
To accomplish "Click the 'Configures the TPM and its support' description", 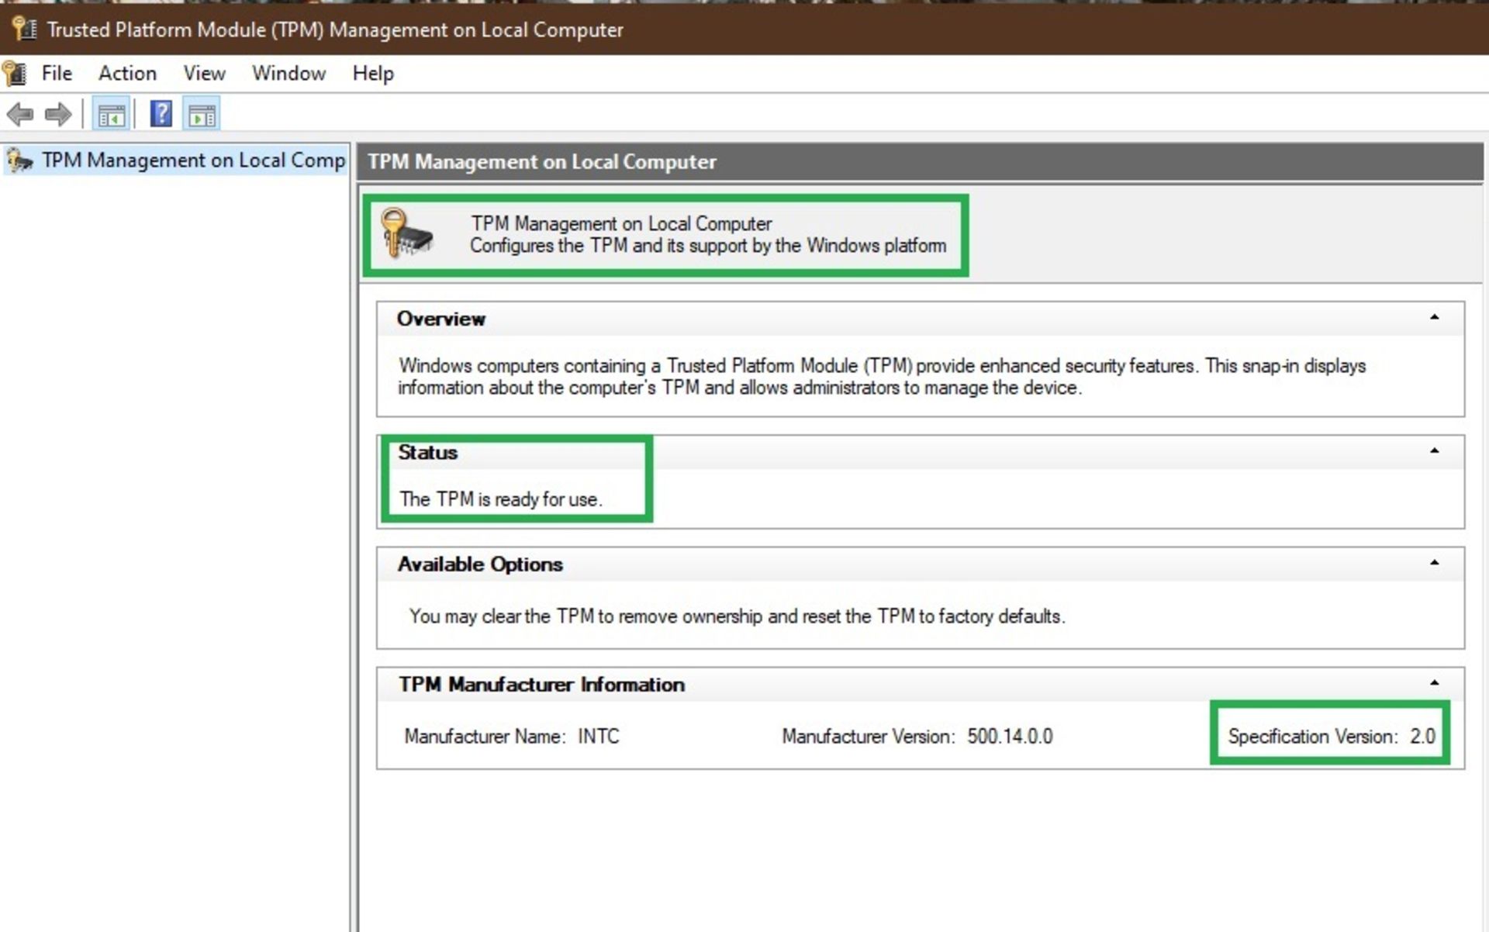I will click(708, 246).
